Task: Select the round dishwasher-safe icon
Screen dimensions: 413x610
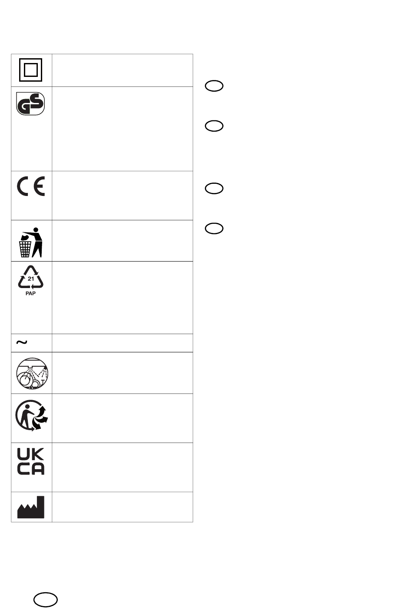Action: click(32, 373)
